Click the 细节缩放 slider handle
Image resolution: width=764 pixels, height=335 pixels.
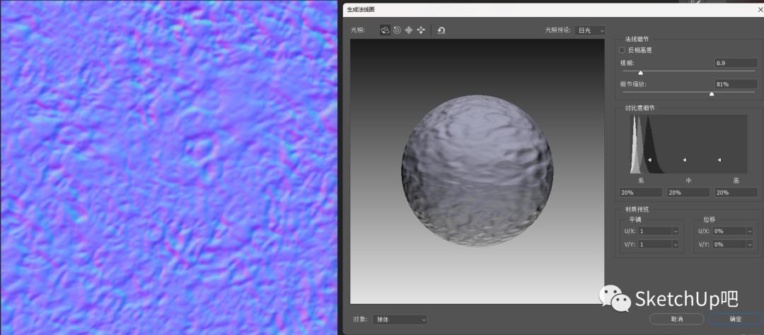tap(712, 93)
